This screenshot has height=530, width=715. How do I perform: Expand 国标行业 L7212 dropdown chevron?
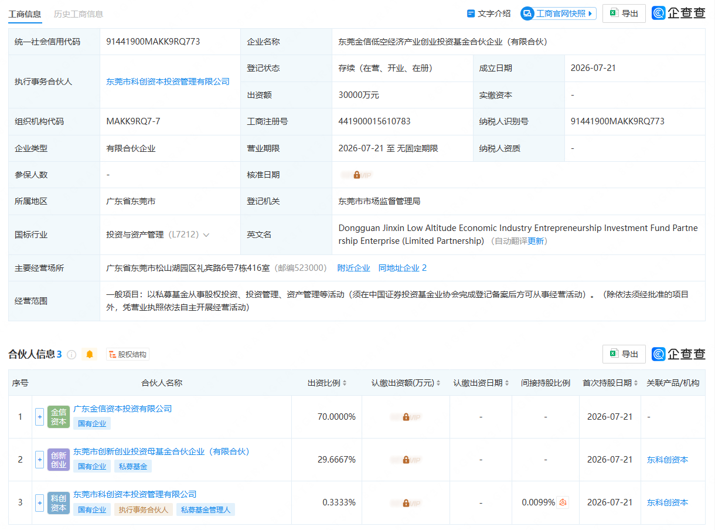[x=206, y=235]
